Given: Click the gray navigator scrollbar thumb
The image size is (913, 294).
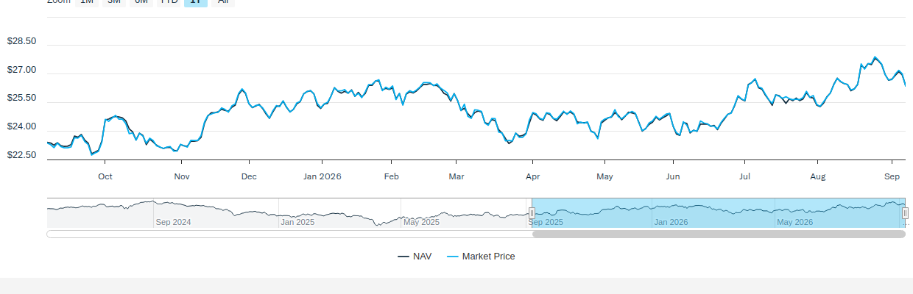Looking at the screenshot, I should pos(719,234).
